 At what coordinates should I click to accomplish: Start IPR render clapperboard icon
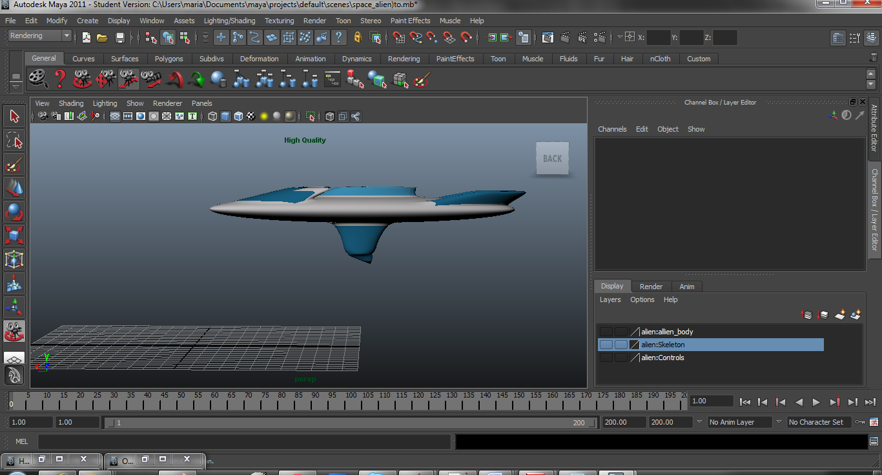(582, 37)
